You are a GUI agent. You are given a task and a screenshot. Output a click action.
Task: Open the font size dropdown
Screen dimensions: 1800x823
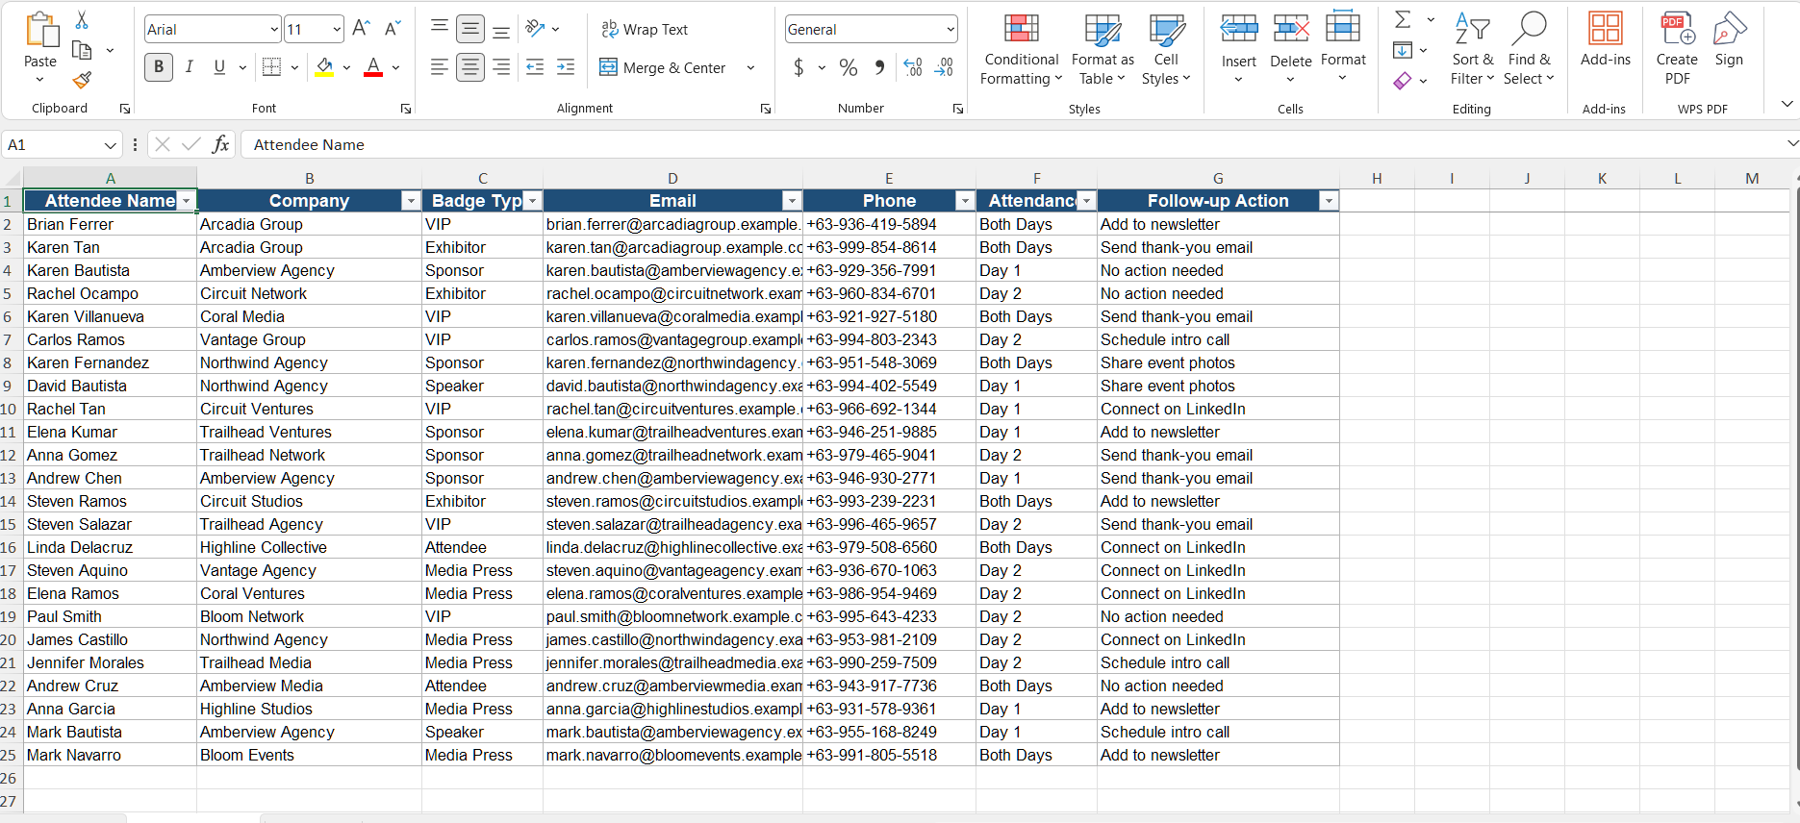click(x=337, y=30)
